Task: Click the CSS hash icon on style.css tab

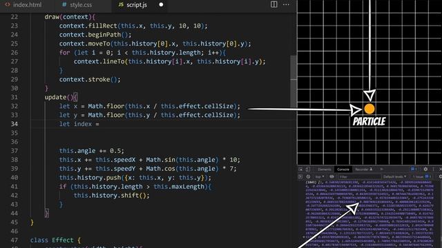Action: [64, 5]
